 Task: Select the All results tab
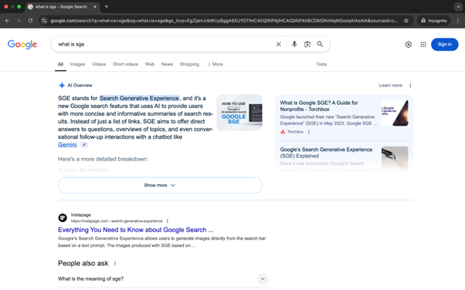(x=60, y=64)
